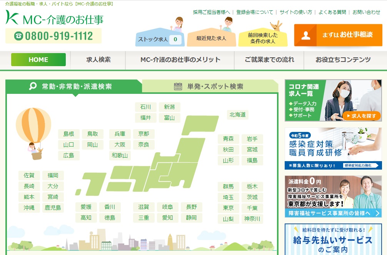
Task: Click the orange まずはお仕事相談 button
Action: tap(338, 35)
